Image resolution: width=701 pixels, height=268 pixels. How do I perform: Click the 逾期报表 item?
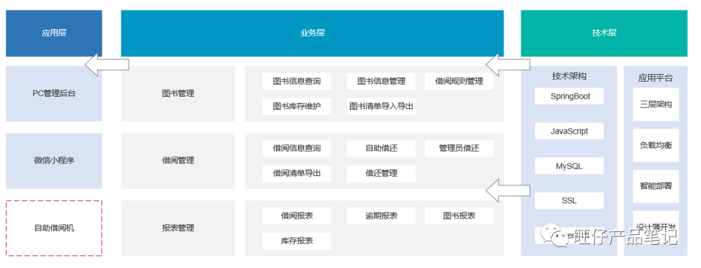click(381, 215)
